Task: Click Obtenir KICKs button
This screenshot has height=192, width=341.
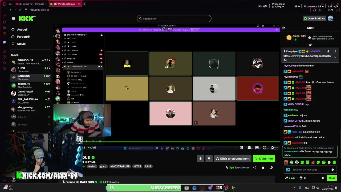Action: (x=314, y=18)
